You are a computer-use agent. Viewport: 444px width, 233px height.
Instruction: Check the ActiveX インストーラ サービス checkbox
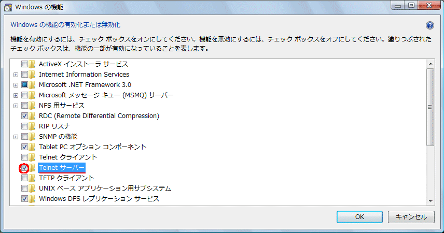24,64
